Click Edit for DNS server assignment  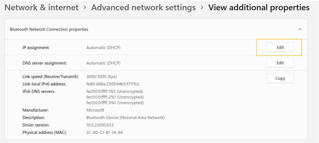280,63
